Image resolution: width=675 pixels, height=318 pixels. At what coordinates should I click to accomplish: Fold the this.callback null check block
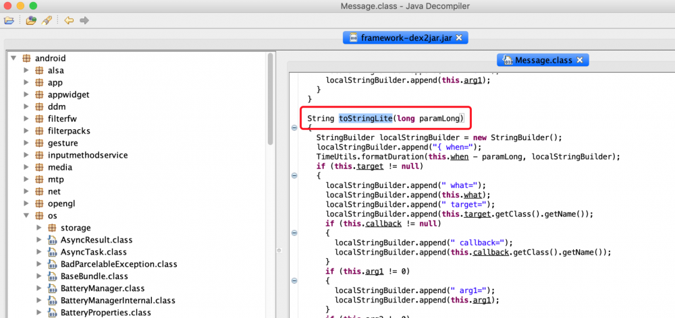[x=294, y=233]
